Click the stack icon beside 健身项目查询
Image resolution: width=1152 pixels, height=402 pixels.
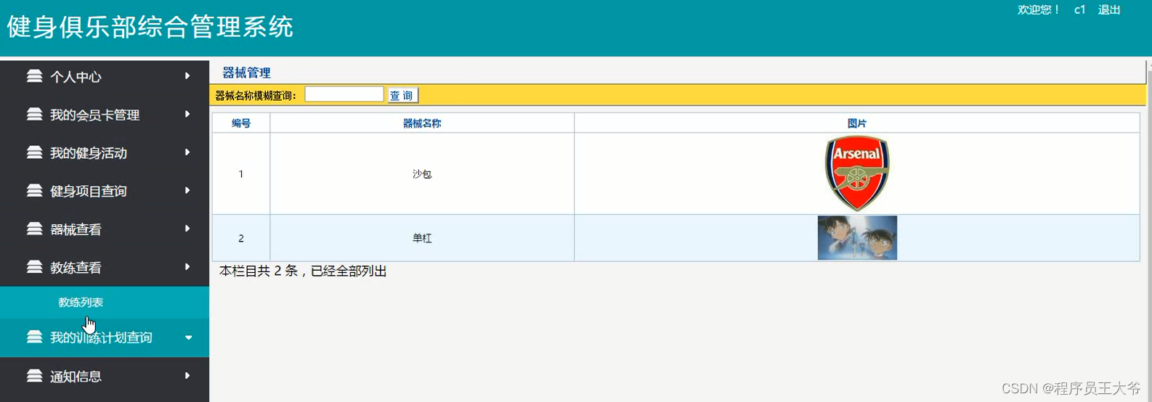tap(34, 191)
